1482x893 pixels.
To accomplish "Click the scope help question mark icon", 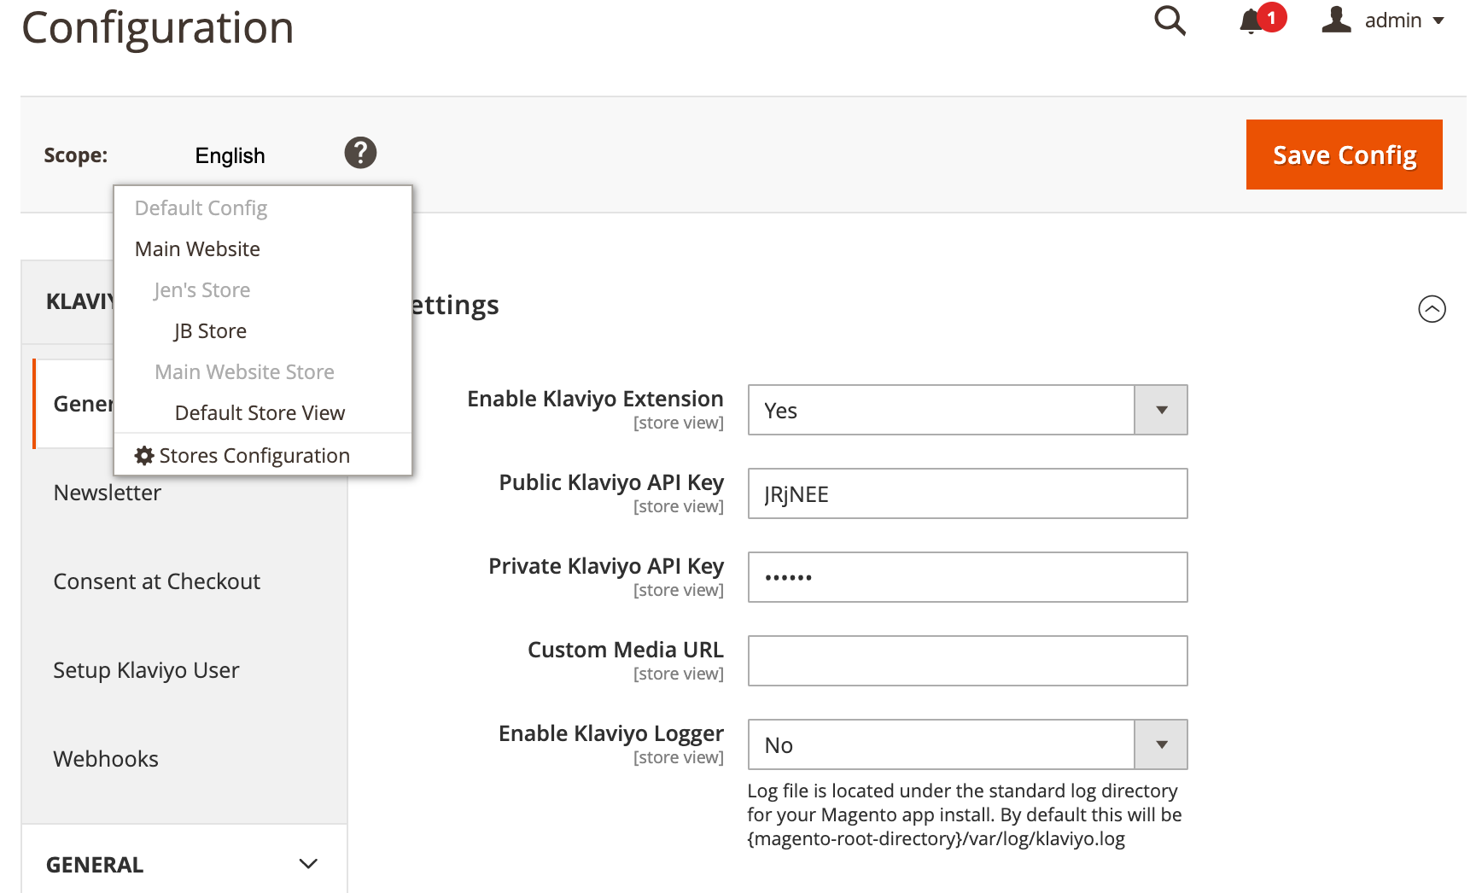I will (360, 153).
